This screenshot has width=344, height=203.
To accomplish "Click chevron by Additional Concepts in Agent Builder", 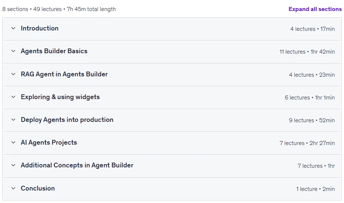I will click(x=13, y=165).
